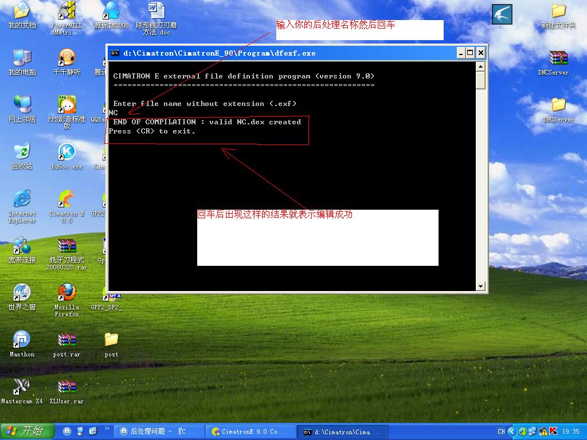Image resolution: width=587 pixels, height=440 pixels.
Task: Open DNCServer folder on desktop
Action: (x=558, y=110)
